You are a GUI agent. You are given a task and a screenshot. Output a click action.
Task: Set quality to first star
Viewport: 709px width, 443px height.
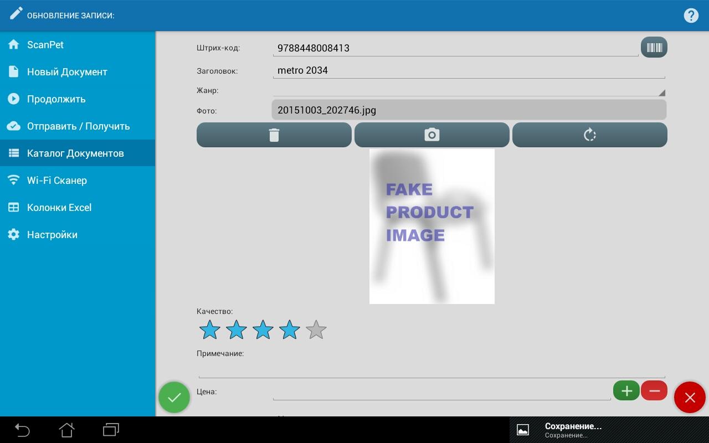[210, 330]
